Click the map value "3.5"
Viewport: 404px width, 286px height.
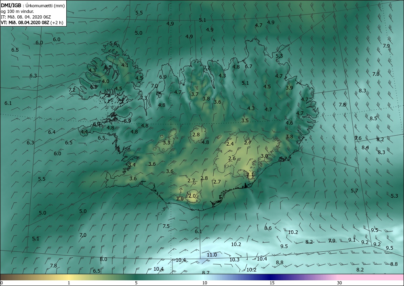245,120
